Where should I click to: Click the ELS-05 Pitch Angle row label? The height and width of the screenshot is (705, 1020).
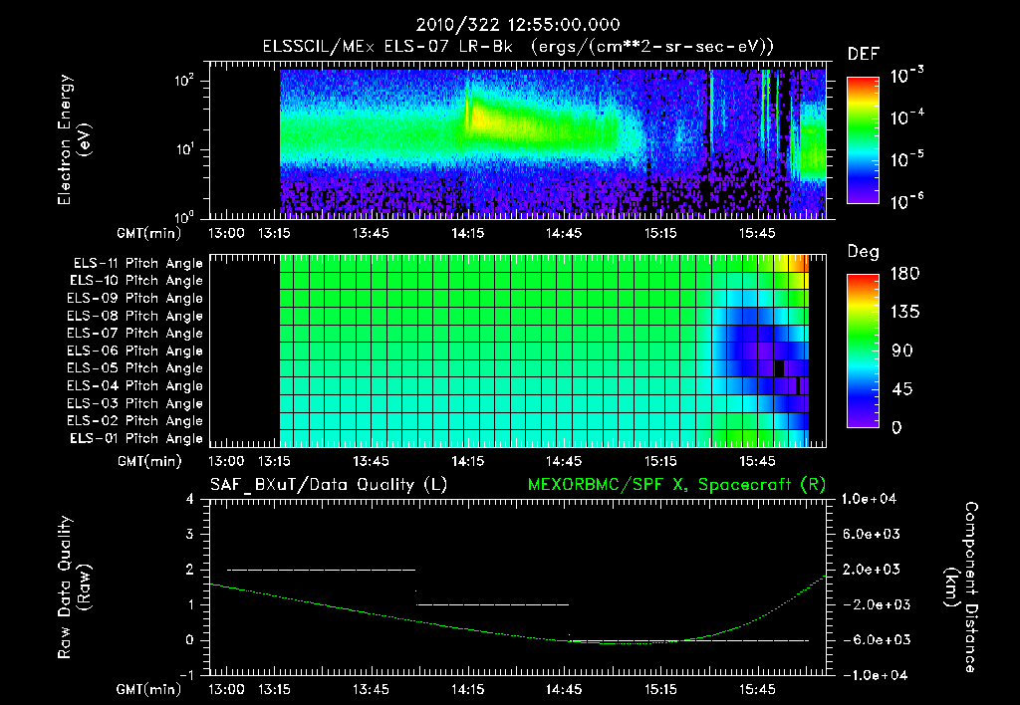click(x=135, y=368)
